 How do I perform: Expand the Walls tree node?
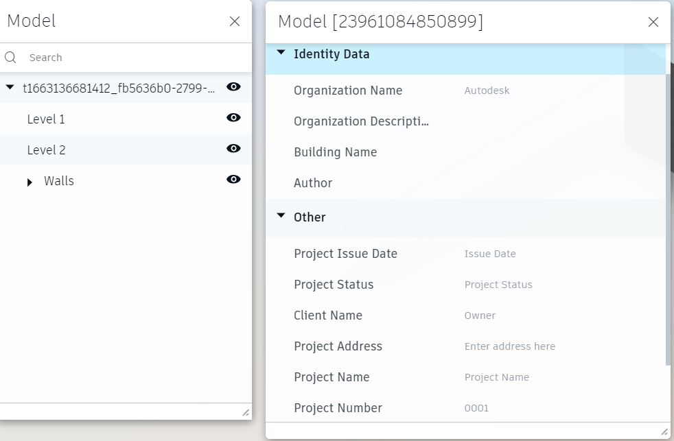(x=30, y=182)
